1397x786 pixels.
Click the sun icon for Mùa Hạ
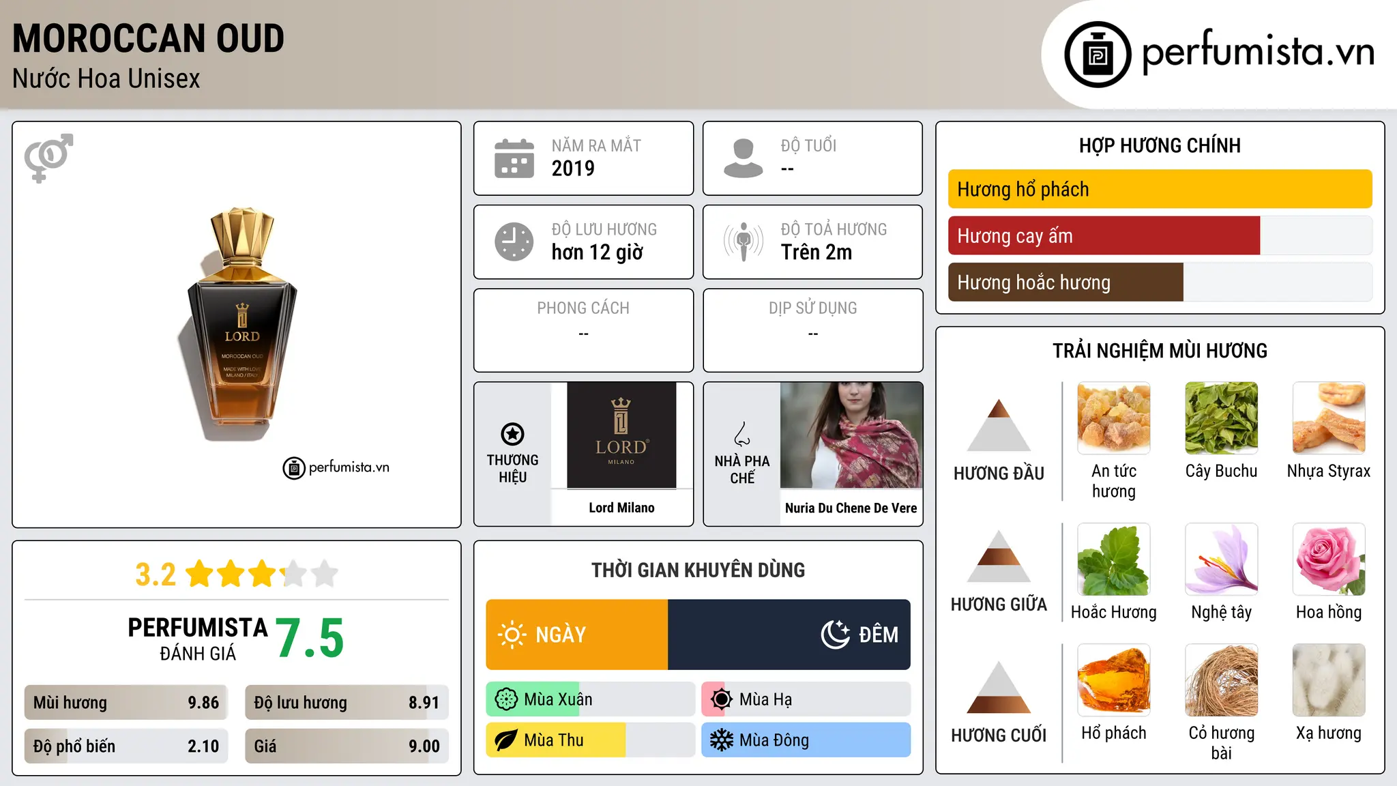pos(721,699)
